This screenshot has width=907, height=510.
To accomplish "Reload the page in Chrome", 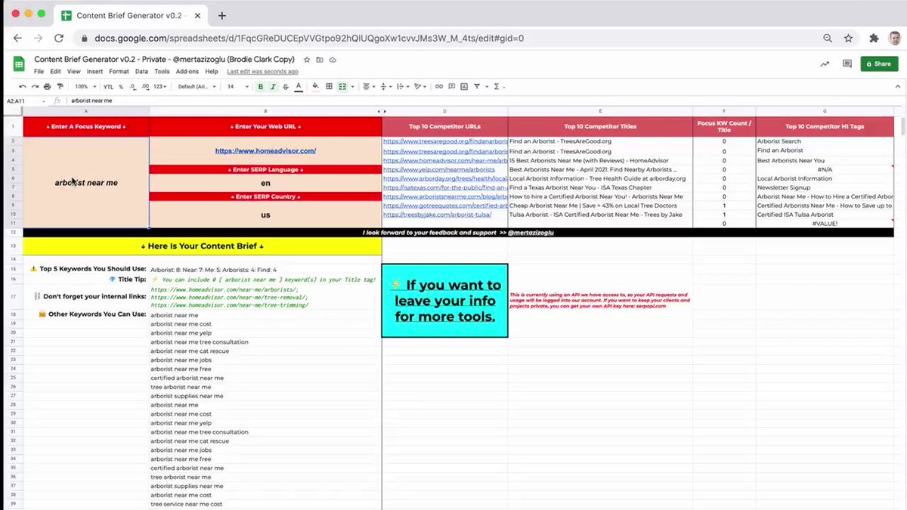I will [59, 38].
